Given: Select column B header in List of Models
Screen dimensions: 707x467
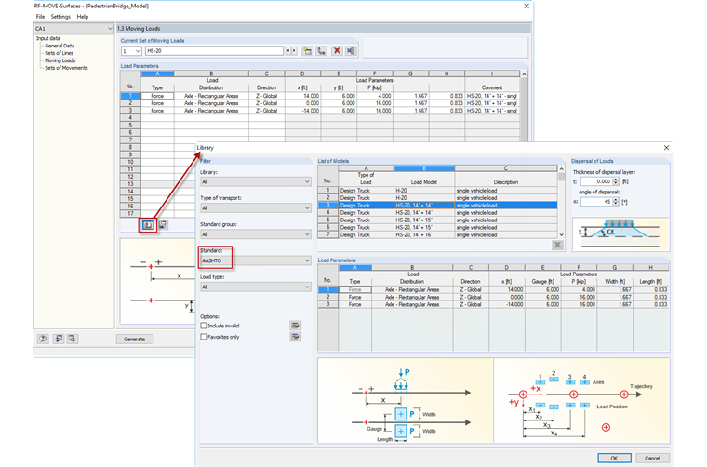Looking at the screenshot, I should click(424, 168).
